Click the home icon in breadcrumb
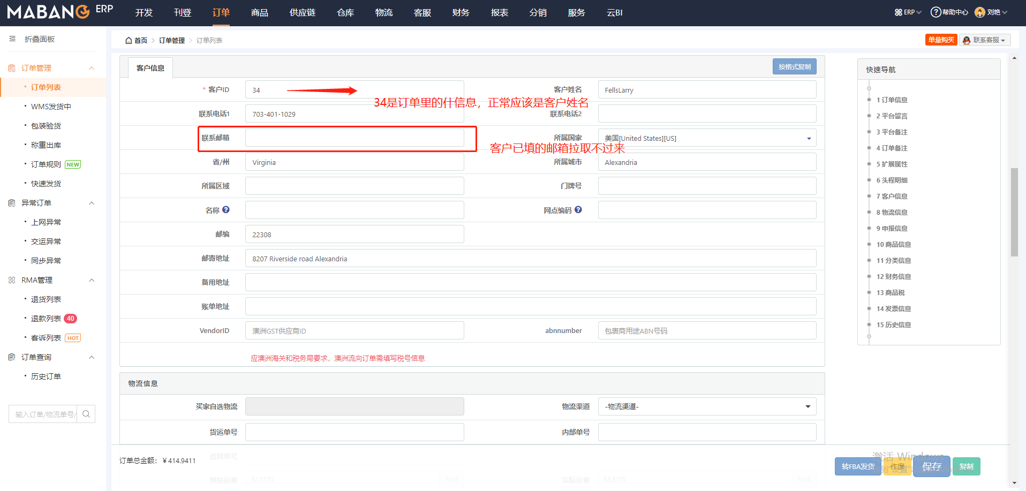This screenshot has height=491, width=1026. tap(129, 41)
